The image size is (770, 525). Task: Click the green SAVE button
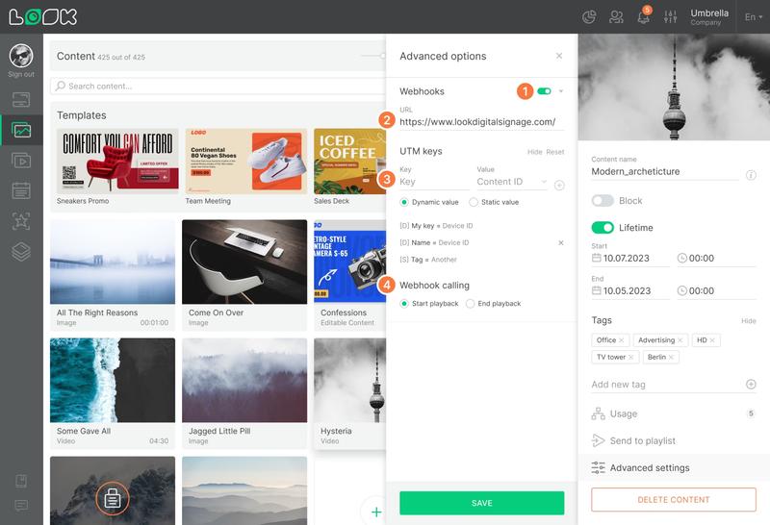click(482, 503)
